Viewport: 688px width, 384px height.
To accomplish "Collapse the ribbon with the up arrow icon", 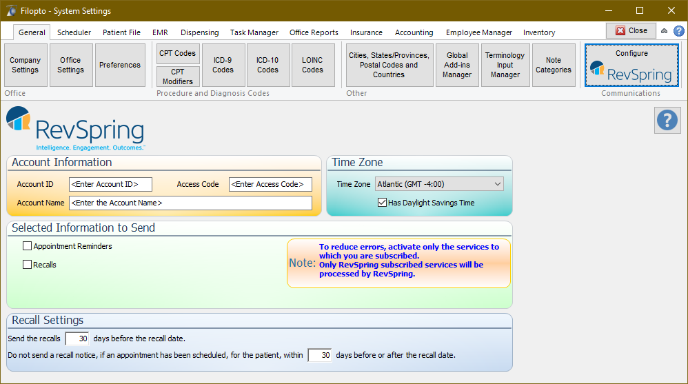I will click(x=665, y=31).
